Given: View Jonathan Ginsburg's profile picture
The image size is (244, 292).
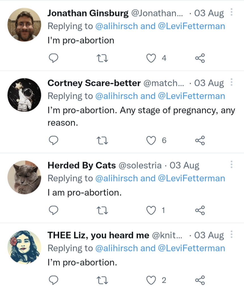Looking at the screenshot, I should (24, 24).
